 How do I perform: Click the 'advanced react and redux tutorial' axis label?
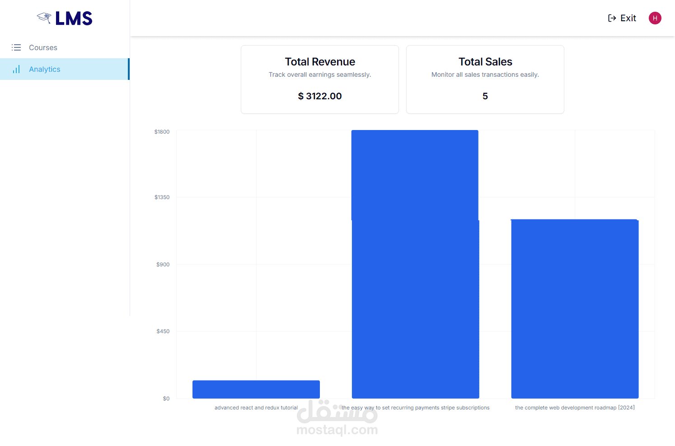pyautogui.click(x=256, y=408)
